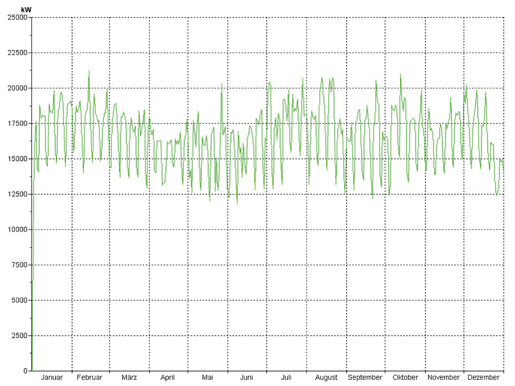Select the September month label

pyautogui.click(x=365, y=378)
